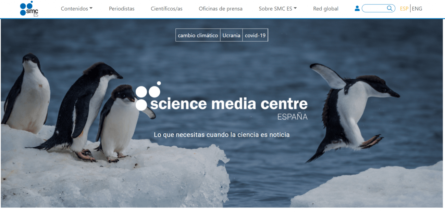Select the covid-19 topic tag
The width and height of the screenshot is (445, 213).
tap(255, 35)
